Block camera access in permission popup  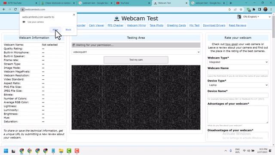point(68,30)
